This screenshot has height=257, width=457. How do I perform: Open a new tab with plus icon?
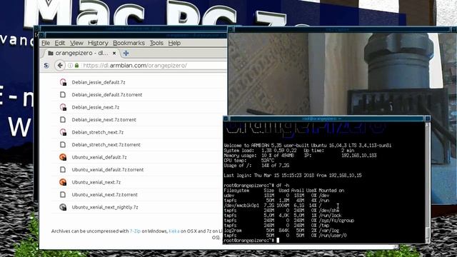pos(126,53)
